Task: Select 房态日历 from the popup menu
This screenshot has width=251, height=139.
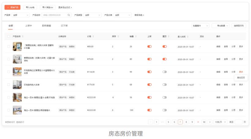Action: [x=241, y=78]
